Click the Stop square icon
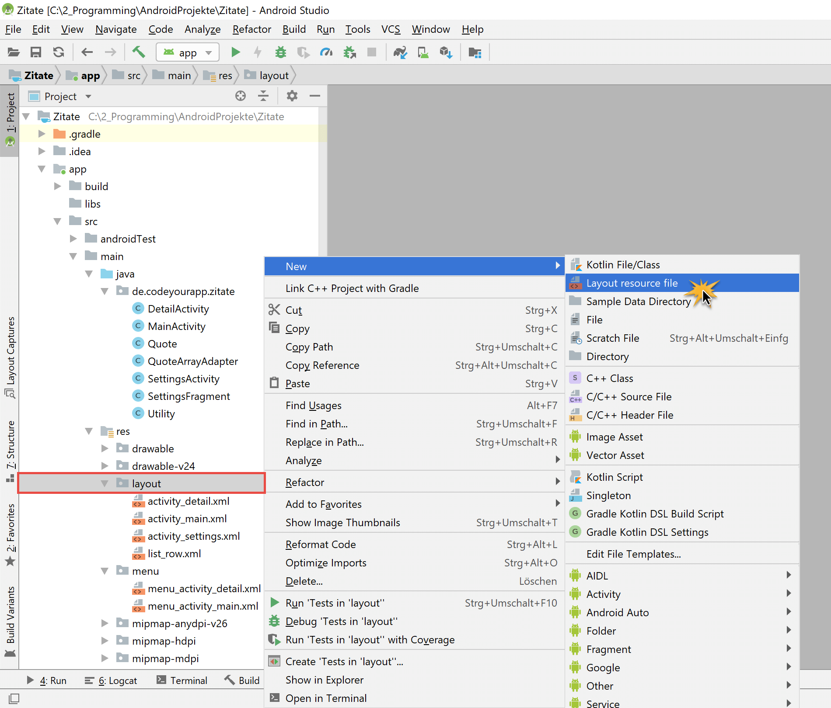 [x=372, y=52]
